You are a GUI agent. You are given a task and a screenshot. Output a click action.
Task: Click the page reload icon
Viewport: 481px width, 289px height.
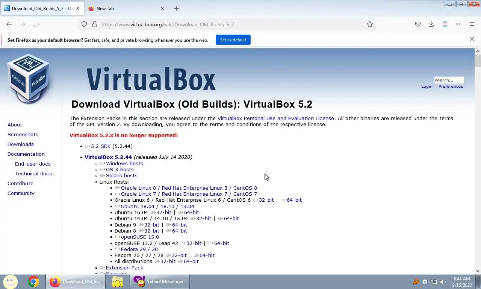[x=36, y=24]
